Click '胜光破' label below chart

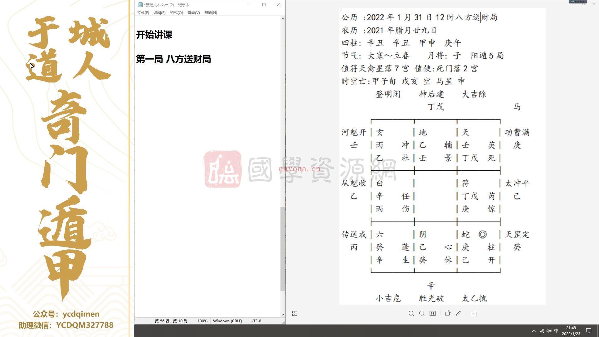pos(431,298)
